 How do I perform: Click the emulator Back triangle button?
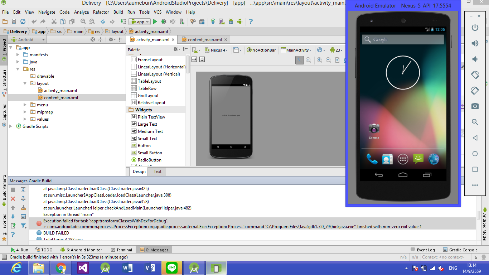point(475,138)
